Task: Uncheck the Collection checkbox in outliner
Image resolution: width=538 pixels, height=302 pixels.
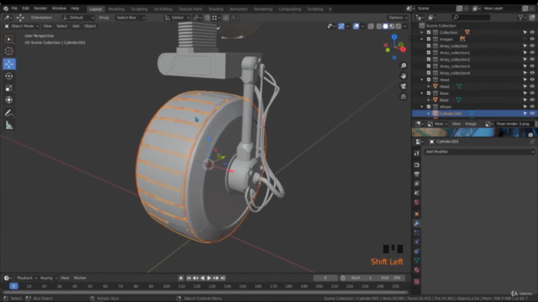Action: click(429, 32)
